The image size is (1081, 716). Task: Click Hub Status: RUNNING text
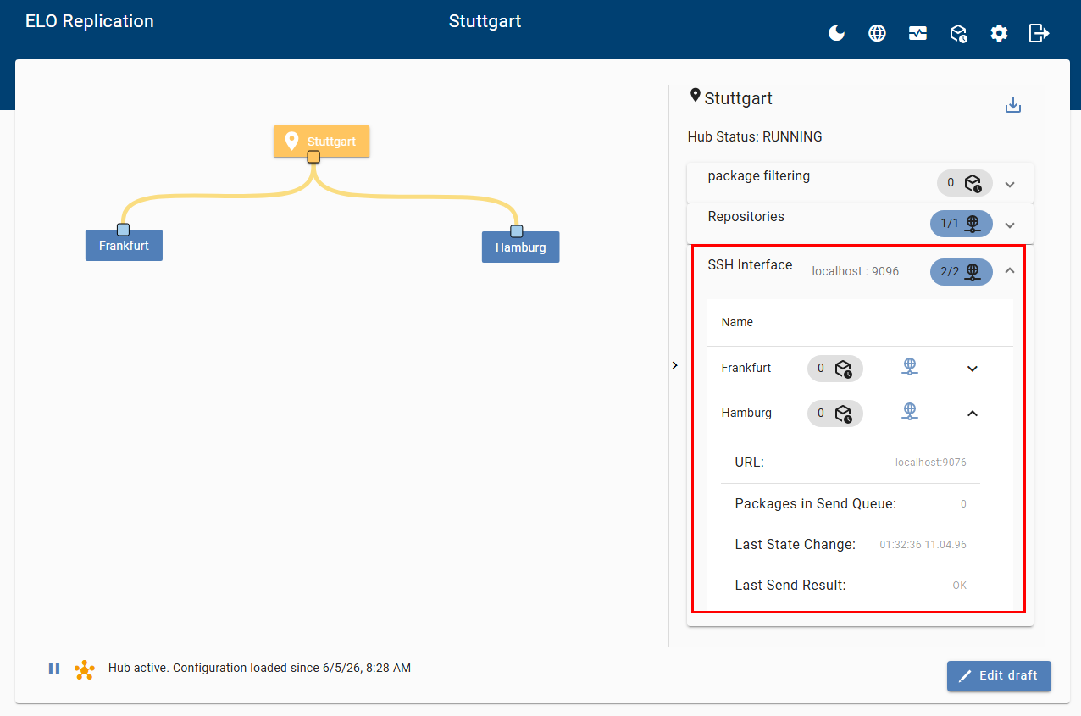coord(755,137)
